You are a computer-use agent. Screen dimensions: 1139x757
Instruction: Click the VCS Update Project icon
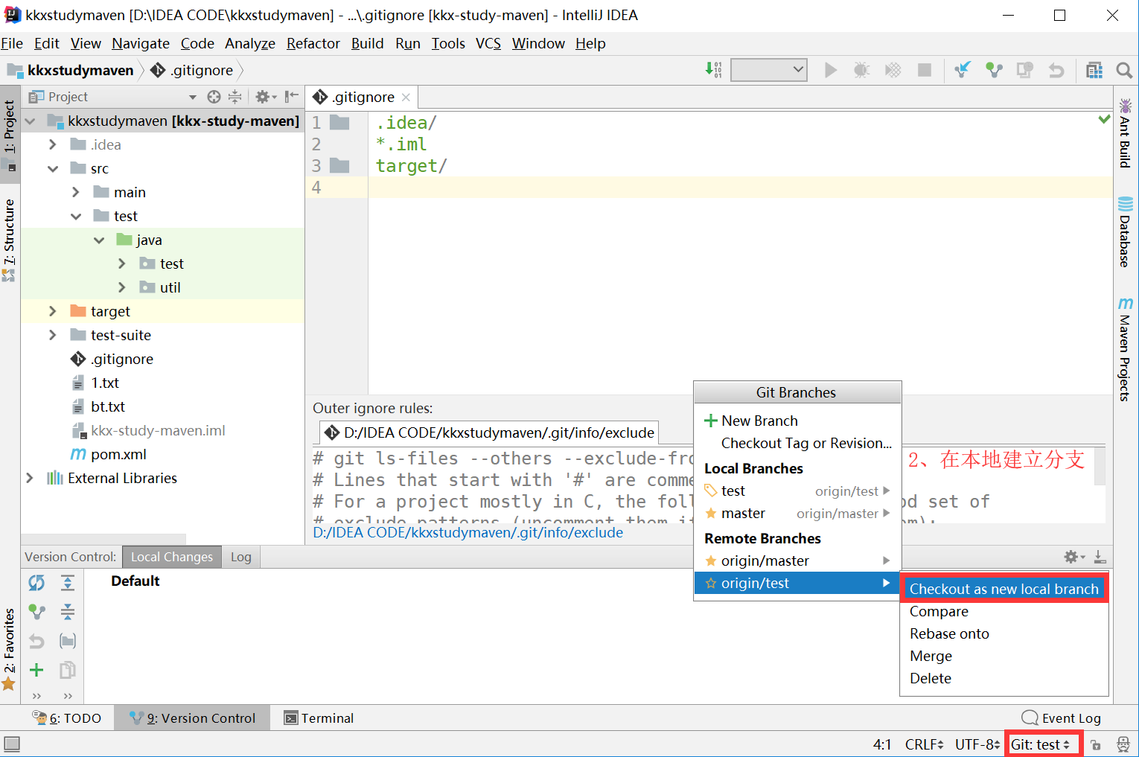963,70
